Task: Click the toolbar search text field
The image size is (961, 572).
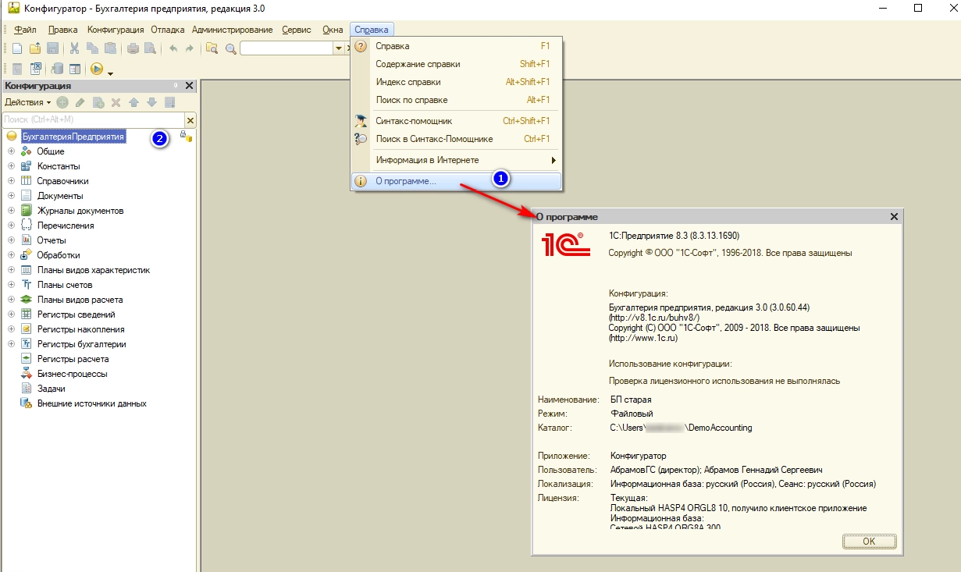Action: tap(287, 48)
